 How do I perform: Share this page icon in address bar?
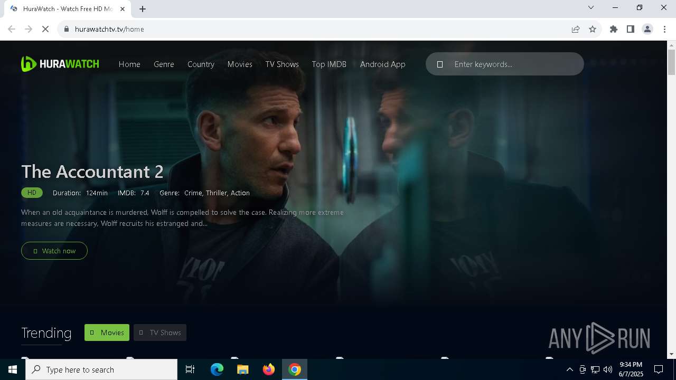click(576, 29)
